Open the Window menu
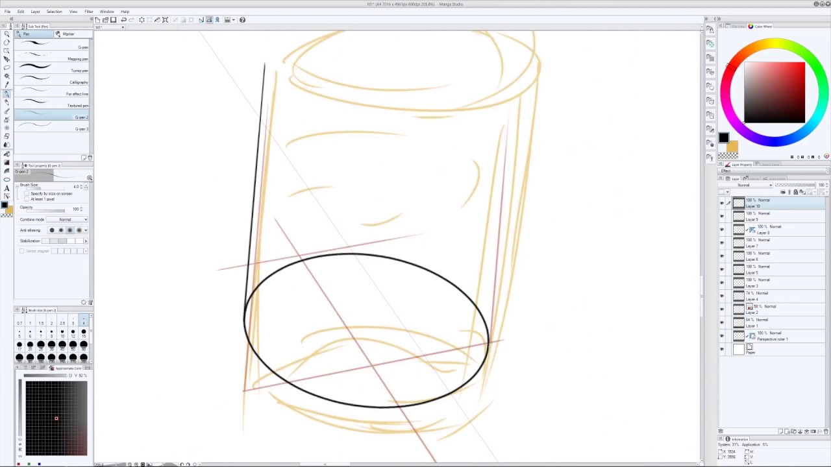This screenshot has width=831, height=467. click(x=107, y=11)
